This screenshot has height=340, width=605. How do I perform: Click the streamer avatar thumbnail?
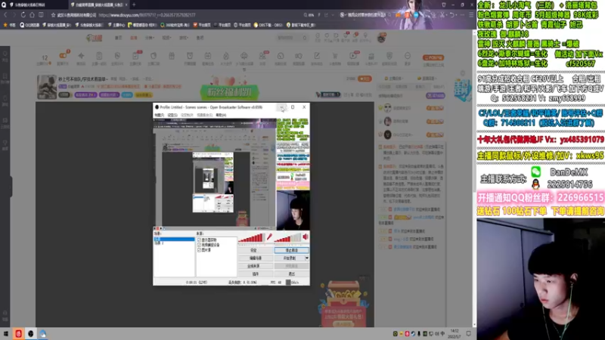(x=47, y=87)
